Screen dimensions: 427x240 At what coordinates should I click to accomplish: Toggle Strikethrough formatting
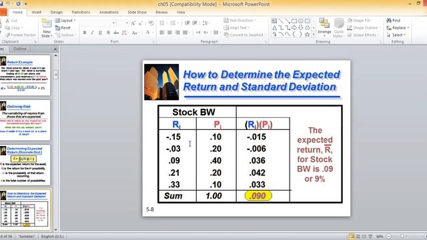tap(116, 33)
